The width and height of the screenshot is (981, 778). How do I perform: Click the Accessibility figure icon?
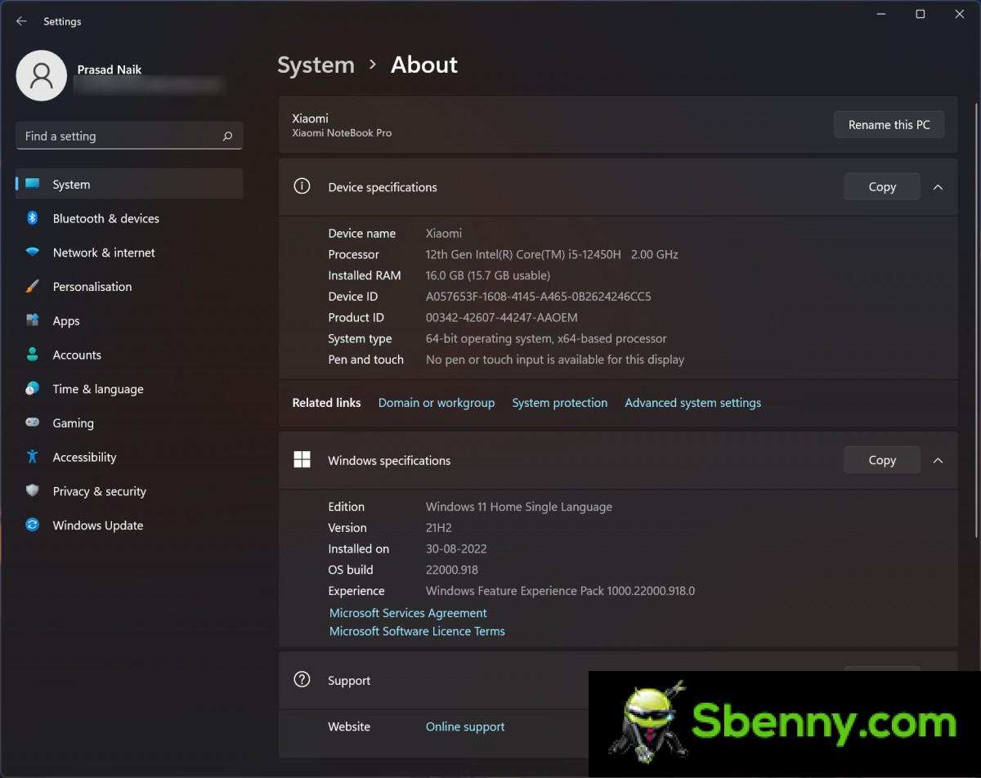click(33, 457)
